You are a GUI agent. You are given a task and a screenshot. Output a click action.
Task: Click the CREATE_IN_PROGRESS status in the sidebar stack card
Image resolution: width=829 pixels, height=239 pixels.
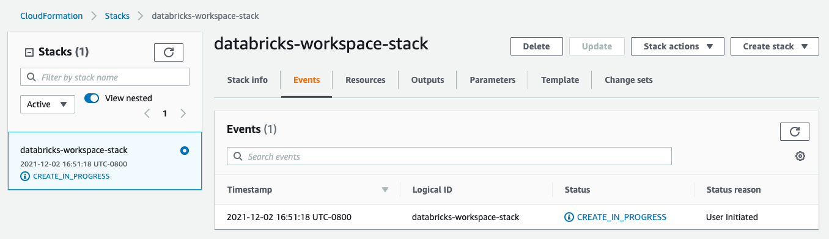pos(71,176)
